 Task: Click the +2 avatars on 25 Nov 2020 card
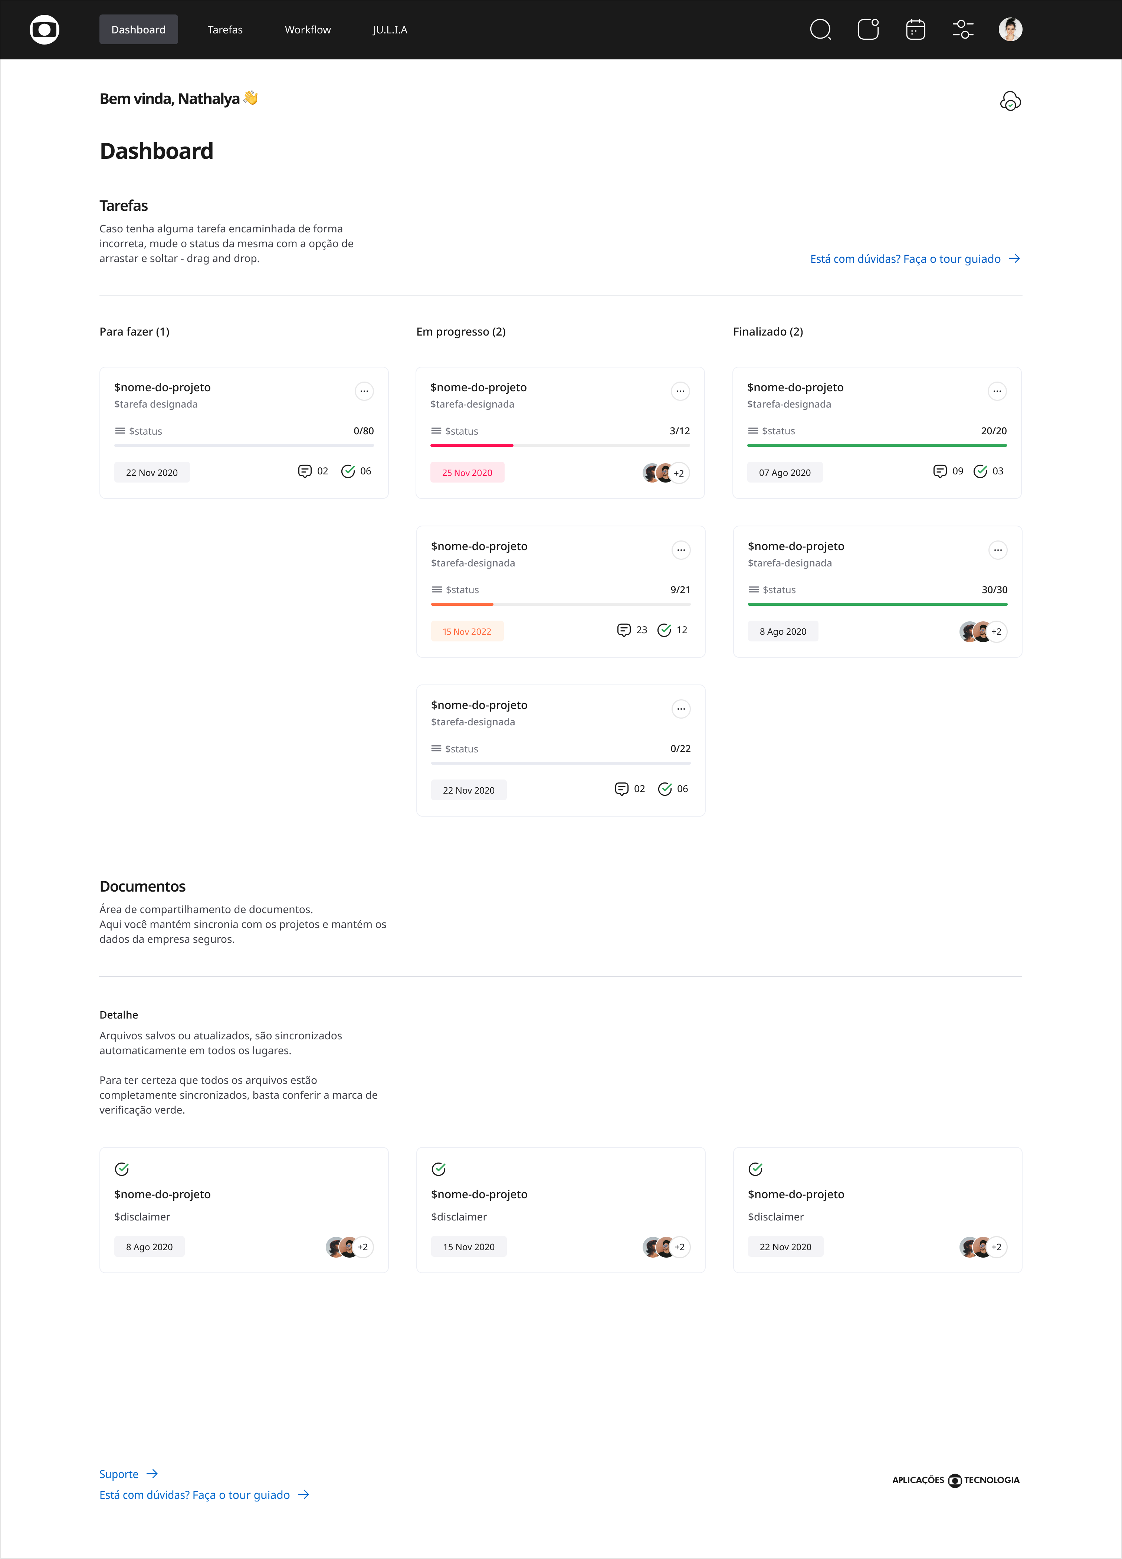pyautogui.click(x=678, y=473)
